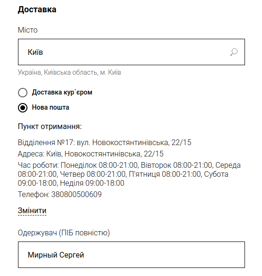Select the Доставка кур`єром radio button
This screenshot has height=276, width=262.
click(x=23, y=93)
